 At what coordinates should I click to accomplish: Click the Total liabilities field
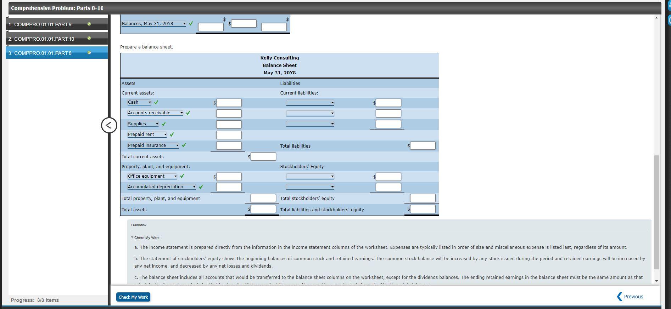click(423, 145)
